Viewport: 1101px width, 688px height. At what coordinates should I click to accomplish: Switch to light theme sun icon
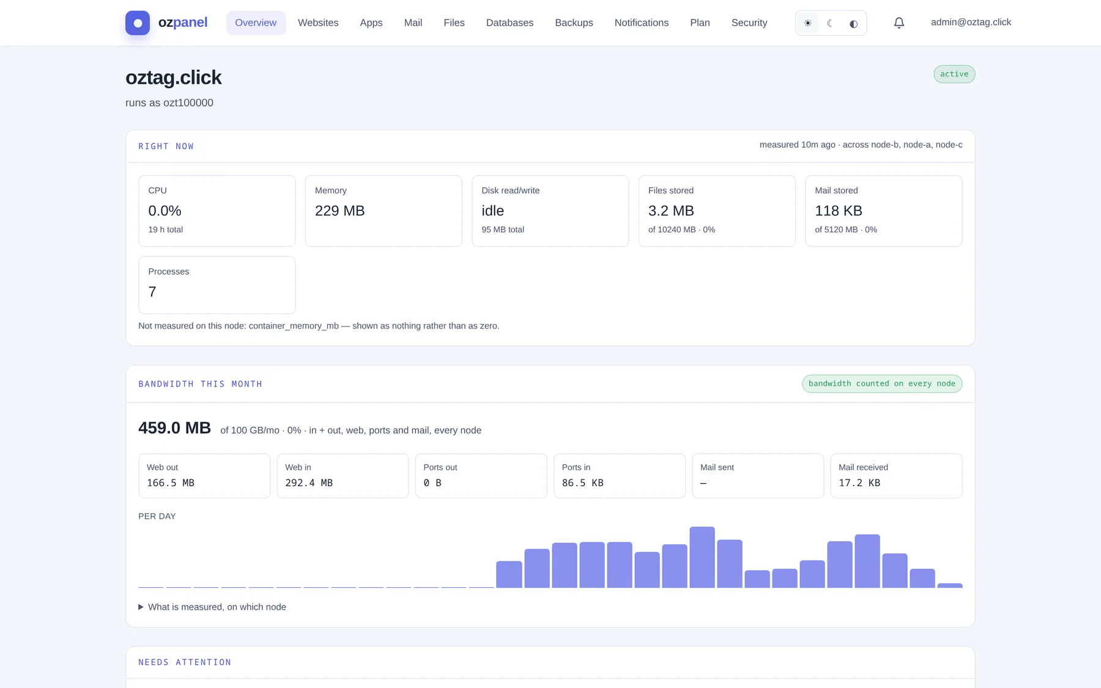(x=808, y=23)
